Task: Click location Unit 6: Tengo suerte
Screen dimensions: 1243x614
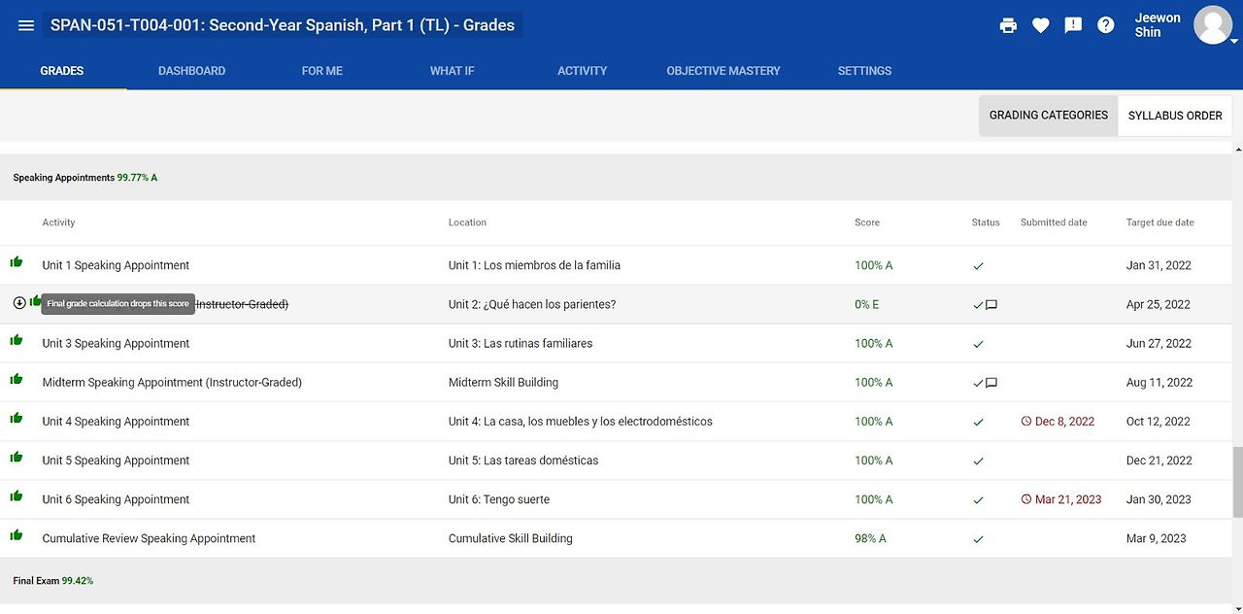Action: [x=499, y=498]
